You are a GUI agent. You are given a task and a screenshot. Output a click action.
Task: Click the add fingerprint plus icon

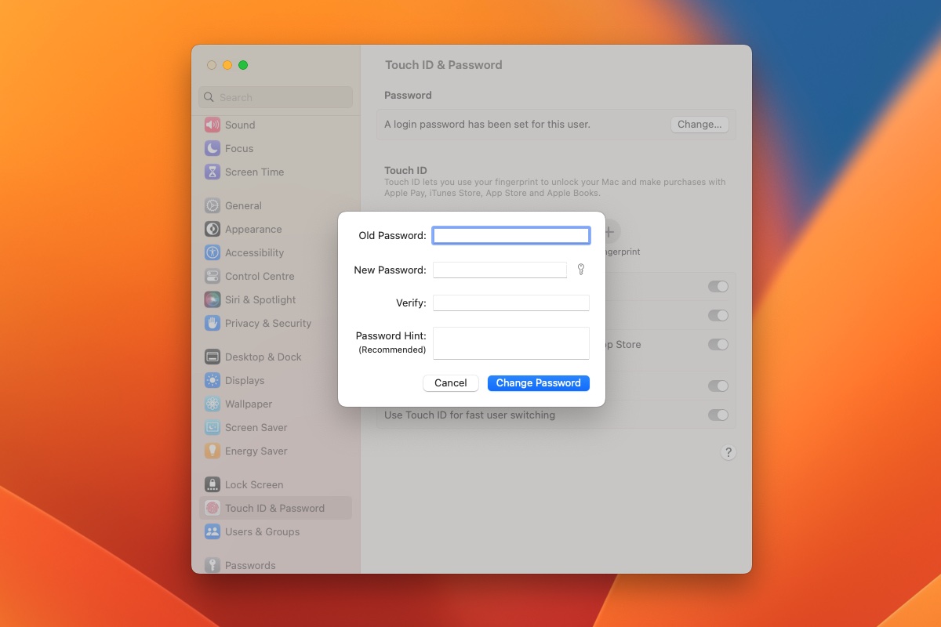tap(609, 231)
